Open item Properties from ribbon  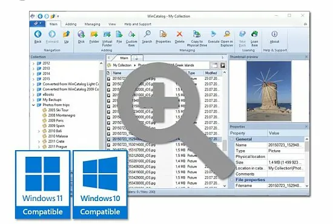coord(163,36)
